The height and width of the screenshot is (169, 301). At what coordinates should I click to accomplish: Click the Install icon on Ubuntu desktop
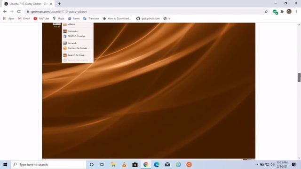[56, 25]
